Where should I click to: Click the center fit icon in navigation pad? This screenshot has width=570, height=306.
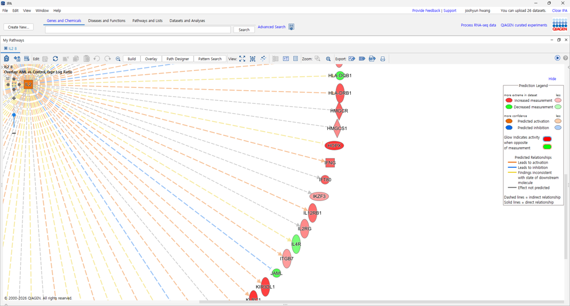point(14,85)
